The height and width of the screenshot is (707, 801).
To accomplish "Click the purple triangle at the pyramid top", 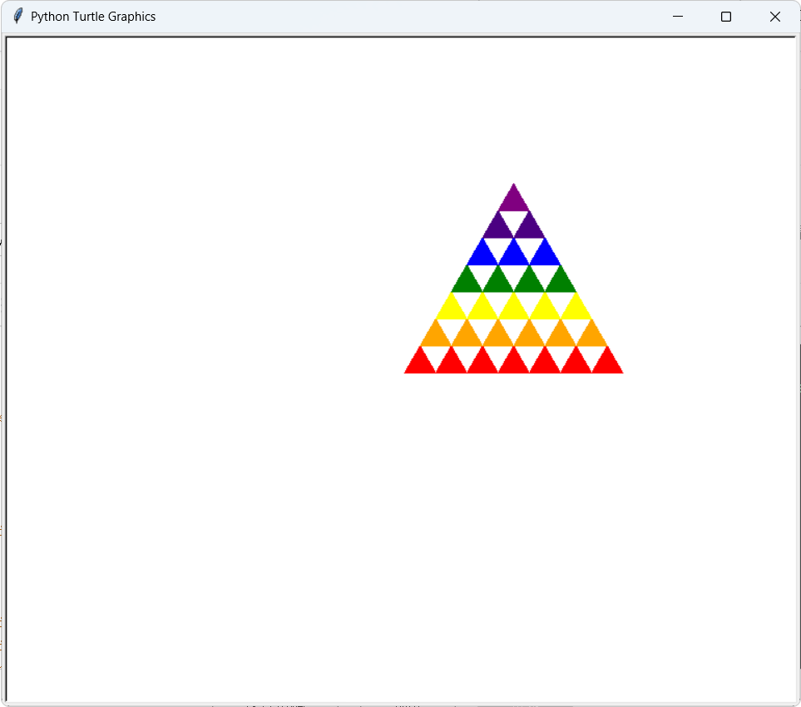I will click(513, 200).
